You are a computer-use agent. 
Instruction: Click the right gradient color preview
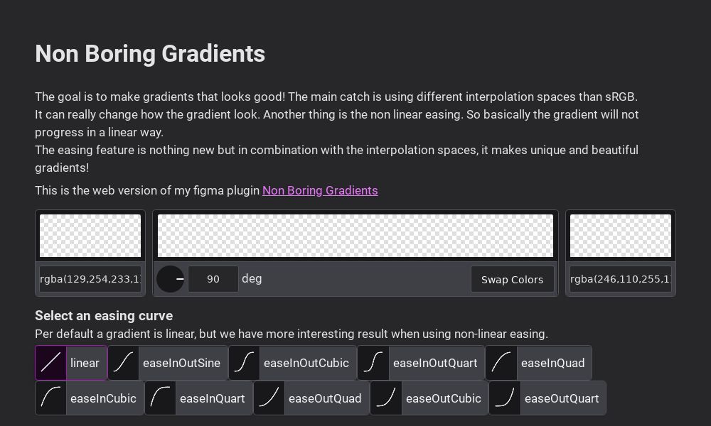(x=621, y=235)
